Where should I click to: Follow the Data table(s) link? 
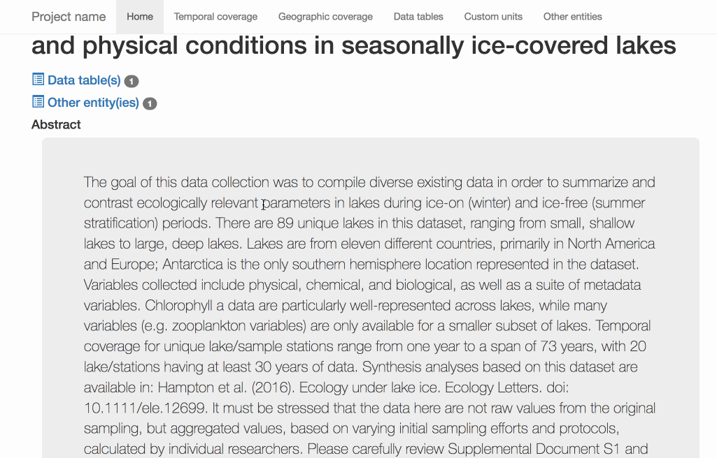click(x=84, y=80)
